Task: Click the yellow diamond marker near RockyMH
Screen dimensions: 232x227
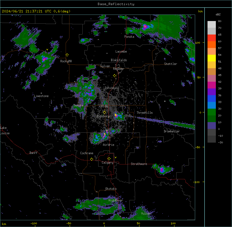Action: point(67,55)
